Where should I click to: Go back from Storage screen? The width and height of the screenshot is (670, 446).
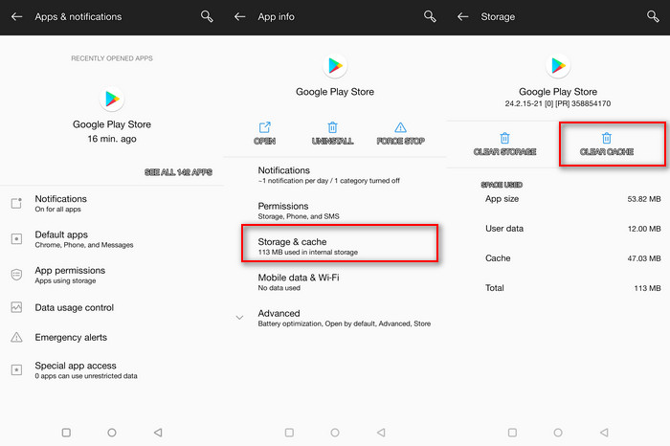tap(462, 16)
